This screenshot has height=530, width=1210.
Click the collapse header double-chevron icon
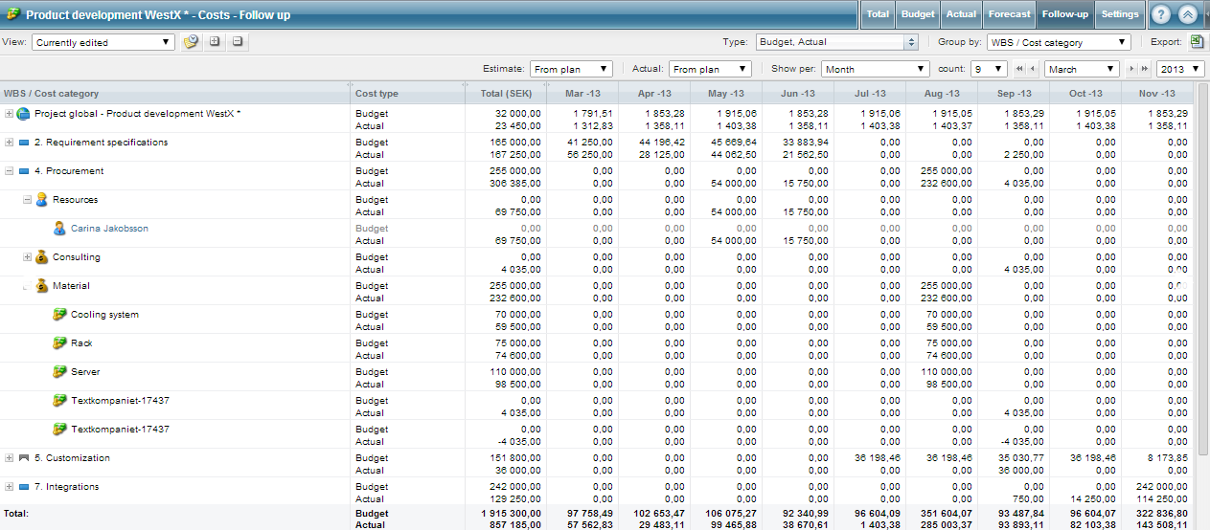(x=1187, y=14)
